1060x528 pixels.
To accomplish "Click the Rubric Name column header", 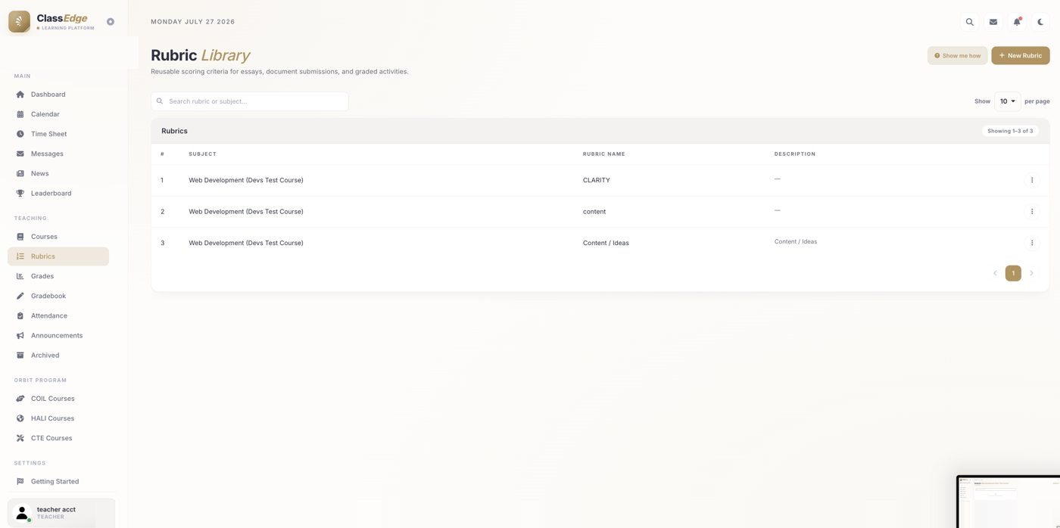I will [x=604, y=154].
